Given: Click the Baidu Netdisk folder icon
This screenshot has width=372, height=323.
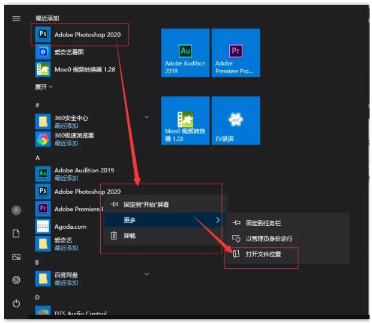Looking at the screenshot, I should [x=43, y=279].
